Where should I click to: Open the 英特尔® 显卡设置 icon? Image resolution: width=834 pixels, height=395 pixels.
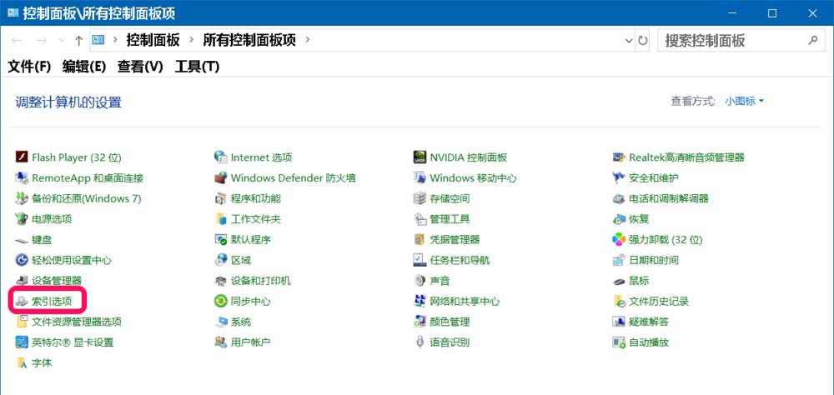[22, 342]
